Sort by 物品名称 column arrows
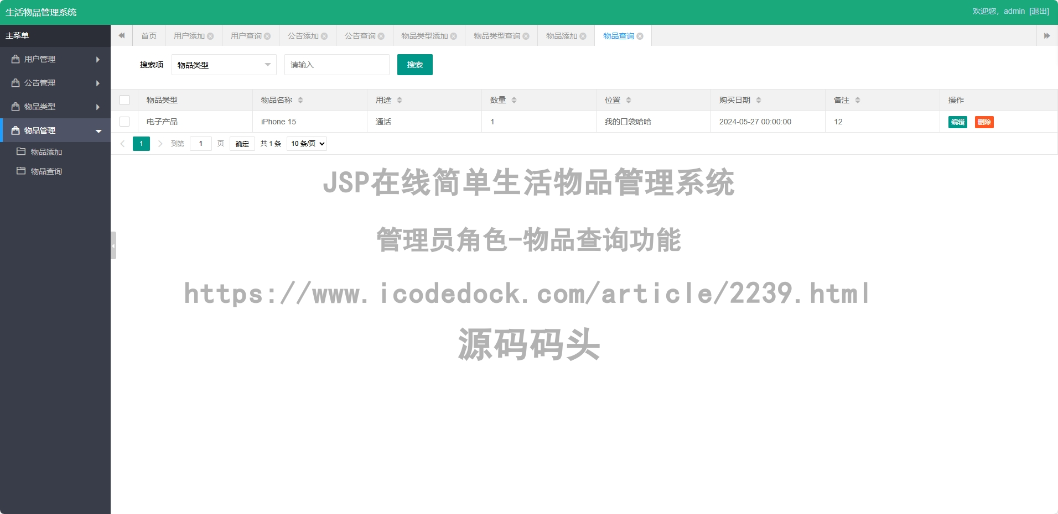The width and height of the screenshot is (1058, 514). (300, 100)
